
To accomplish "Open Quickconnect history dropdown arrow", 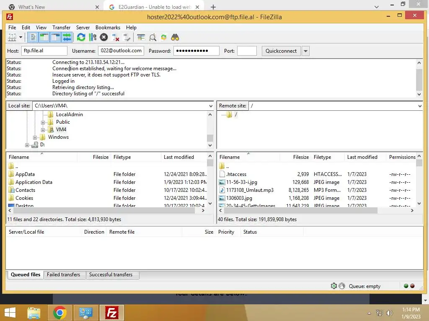I will tap(305, 51).
